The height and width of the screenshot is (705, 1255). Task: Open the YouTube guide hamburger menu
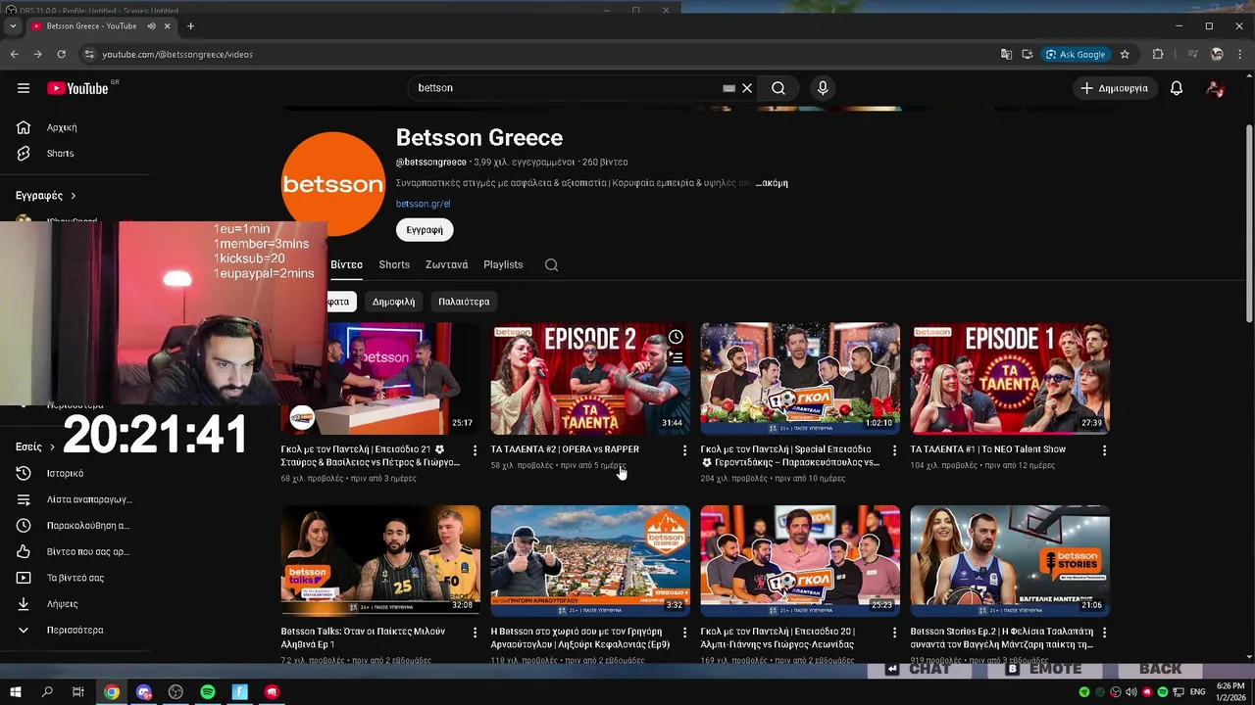coord(24,88)
